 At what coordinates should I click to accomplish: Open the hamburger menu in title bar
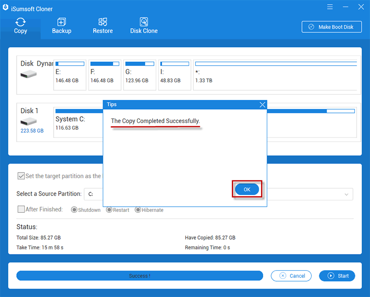(x=330, y=7)
